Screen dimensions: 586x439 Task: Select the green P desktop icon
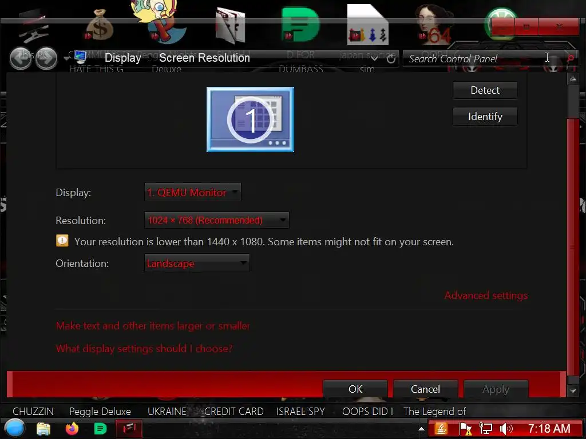point(300,24)
